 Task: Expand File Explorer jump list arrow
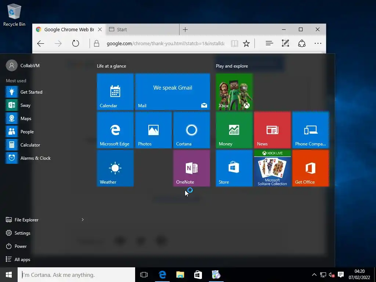click(x=83, y=220)
